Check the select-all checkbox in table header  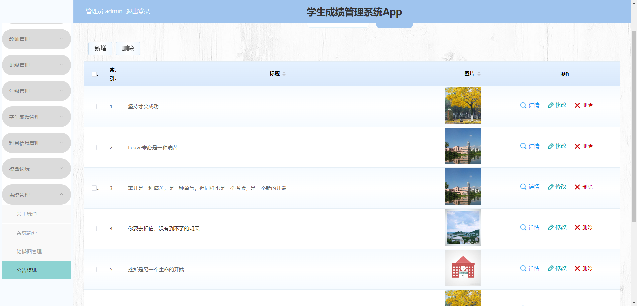click(x=94, y=74)
